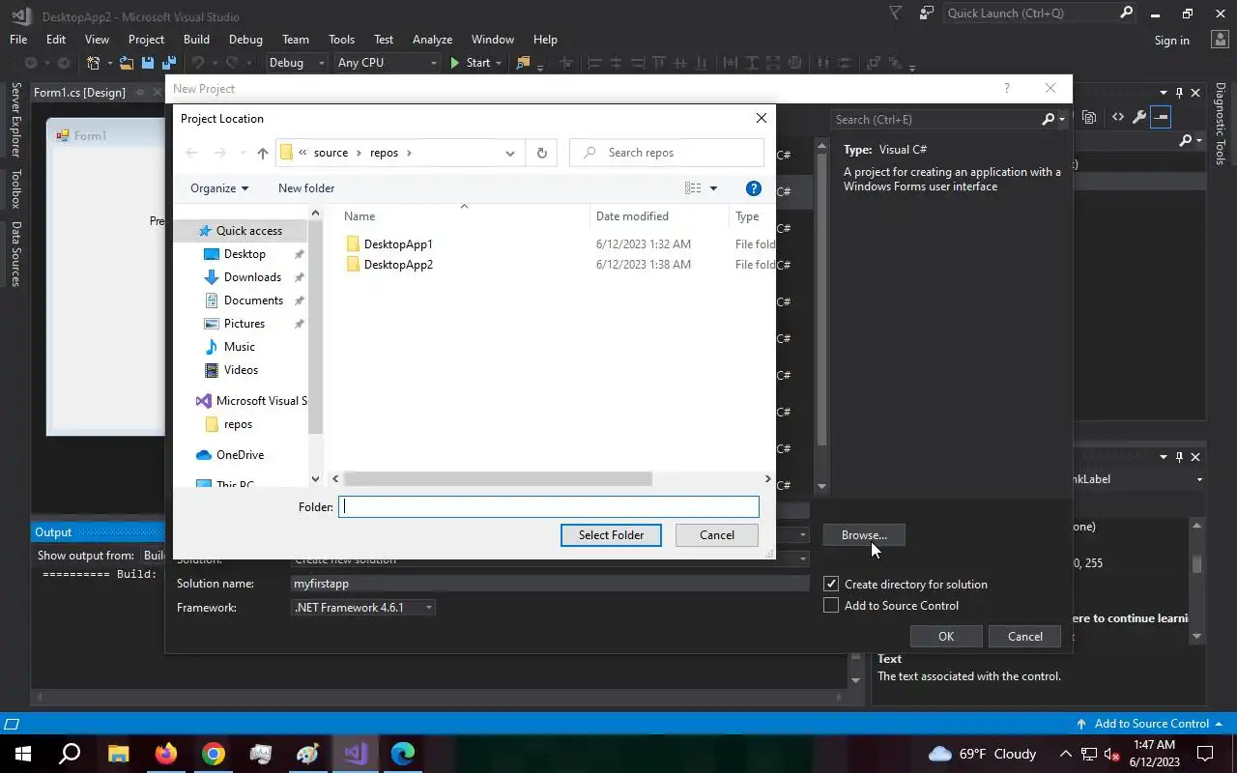
Task: Uncheck Create directory for solution
Action: tap(831, 584)
